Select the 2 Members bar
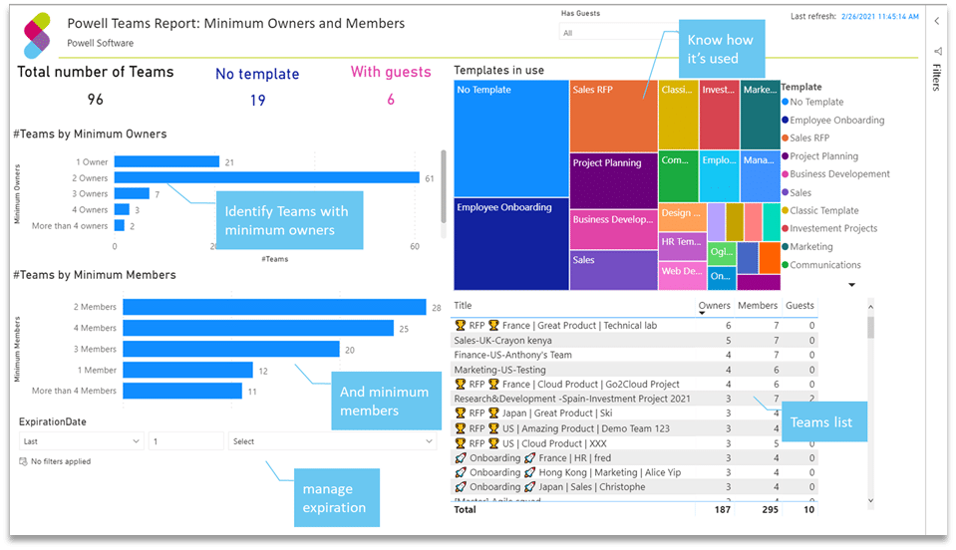Screen dimensions: 956x550 click(x=274, y=307)
